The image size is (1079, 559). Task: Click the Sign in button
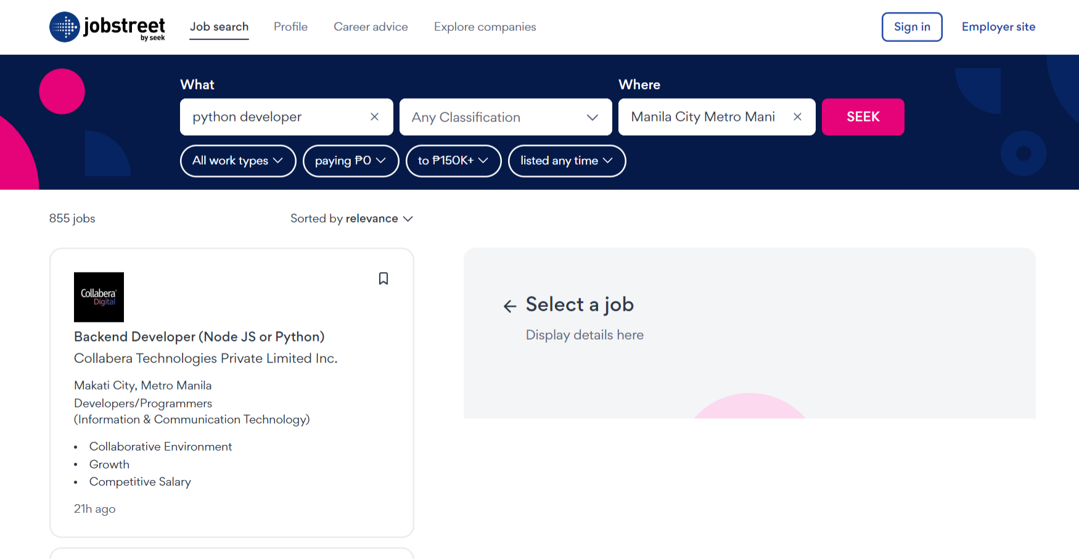[x=912, y=27]
